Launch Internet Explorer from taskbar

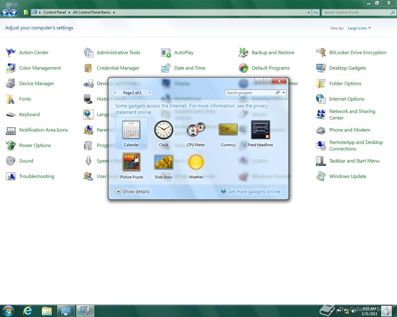click(28, 310)
